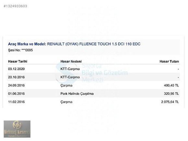Click 'Şasi No: ***0695' text
The height and width of the screenshot is (141, 188).
click(20, 50)
